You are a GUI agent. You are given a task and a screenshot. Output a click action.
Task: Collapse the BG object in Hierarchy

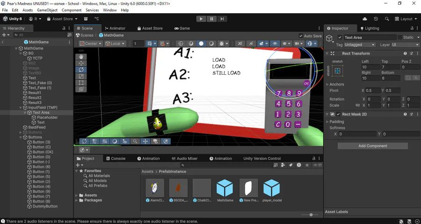coord(21,53)
